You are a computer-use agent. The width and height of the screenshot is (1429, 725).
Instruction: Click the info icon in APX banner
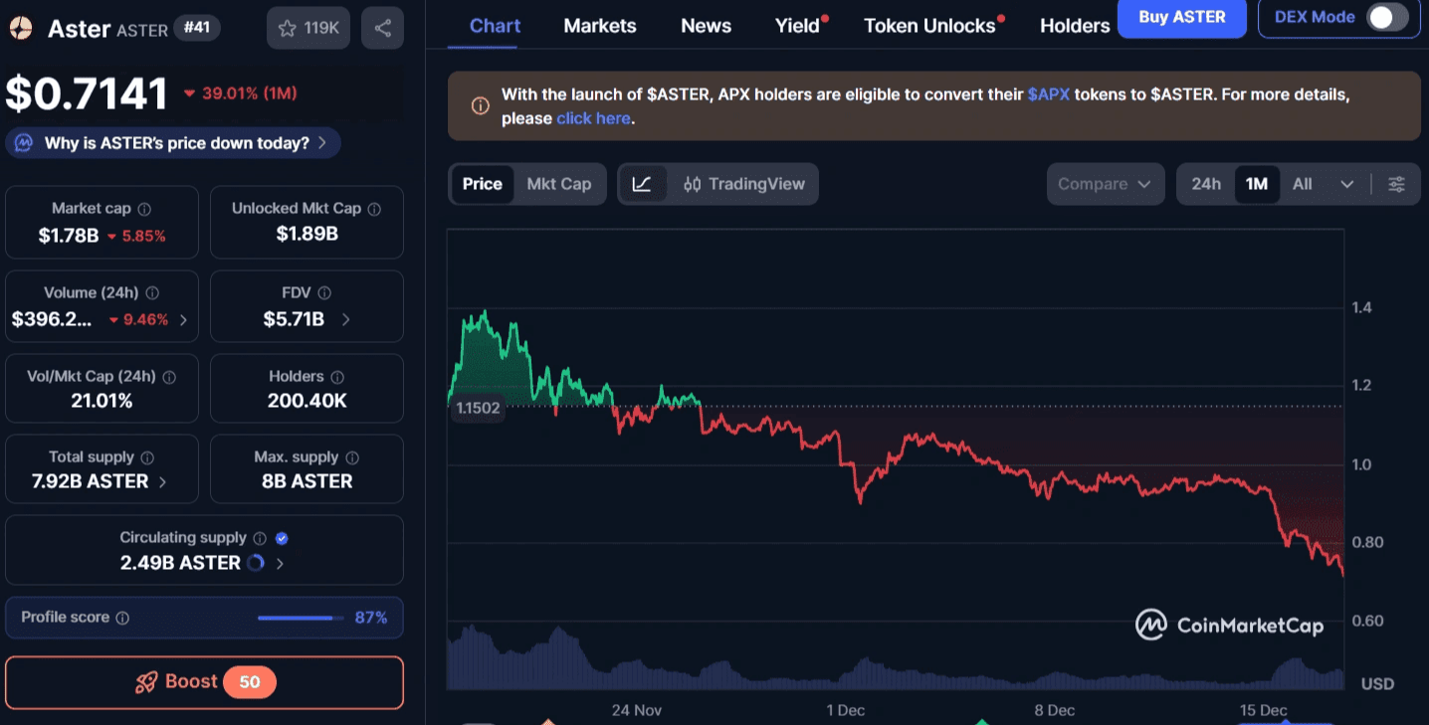tap(480, 105)
